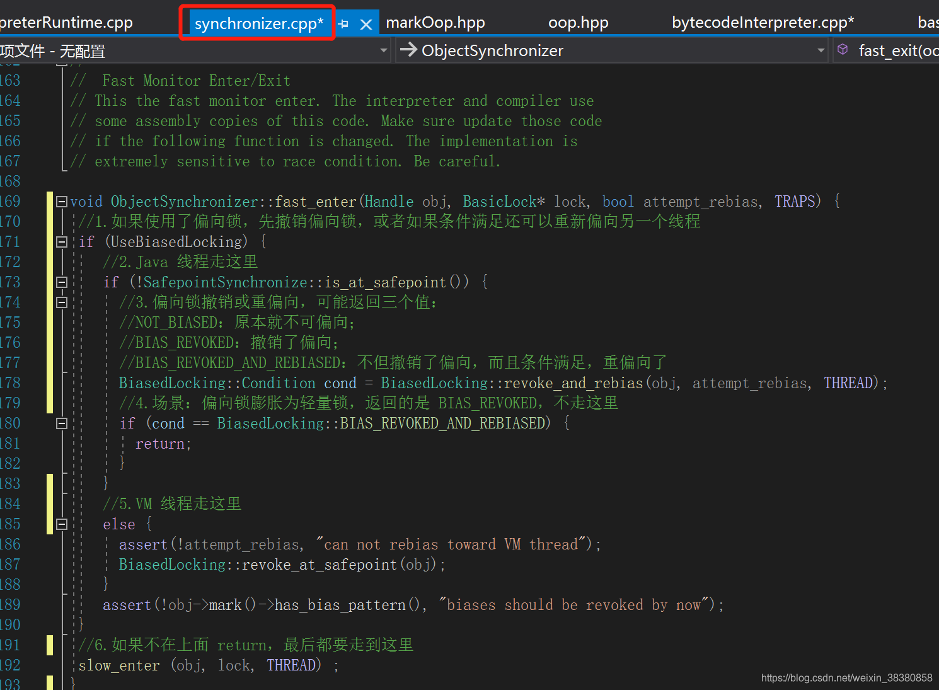The width and height of the screenshot is (939, 690).
Task: Collapse the fast_enter function at line 169
Action: (62, 202)
